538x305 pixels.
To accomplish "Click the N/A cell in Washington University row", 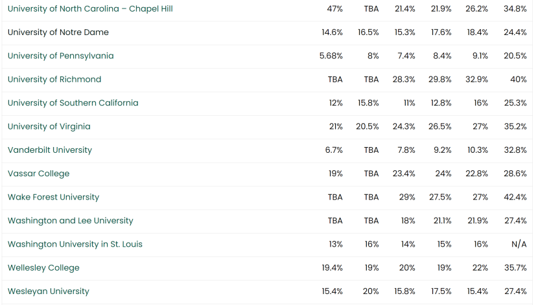I will (x=519, y=244).
